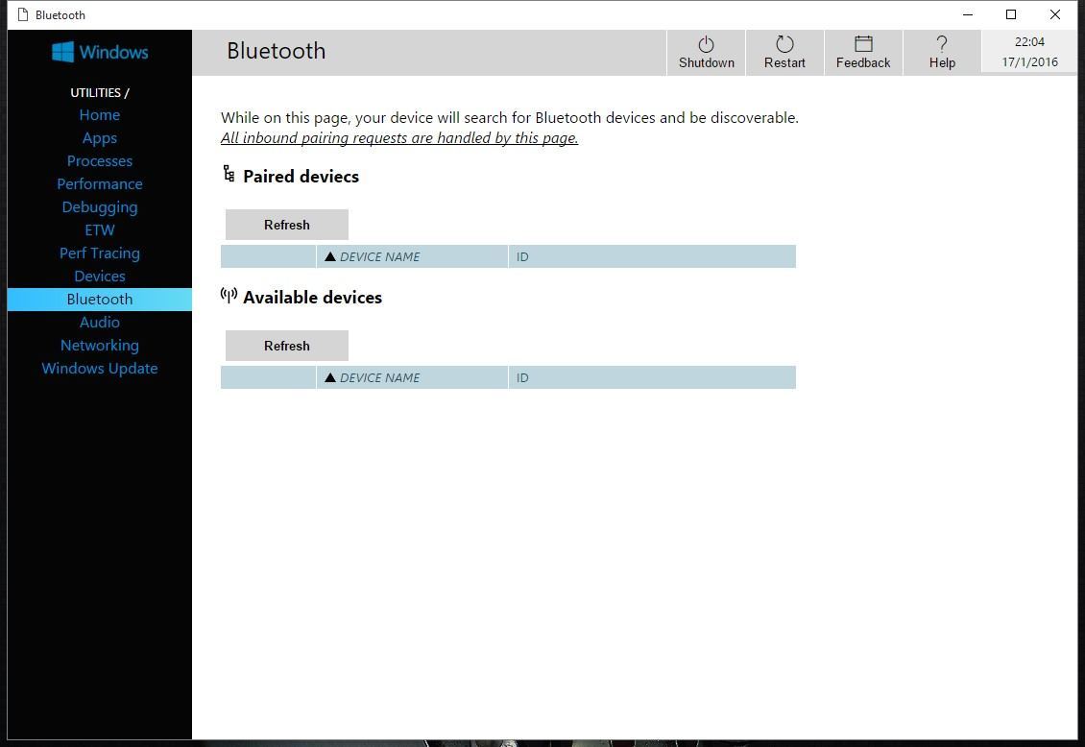1085x747 pixels.
Task: Open Feedback via the calendar-style icon
Action: pyautogui.click(x=862, y=43)
